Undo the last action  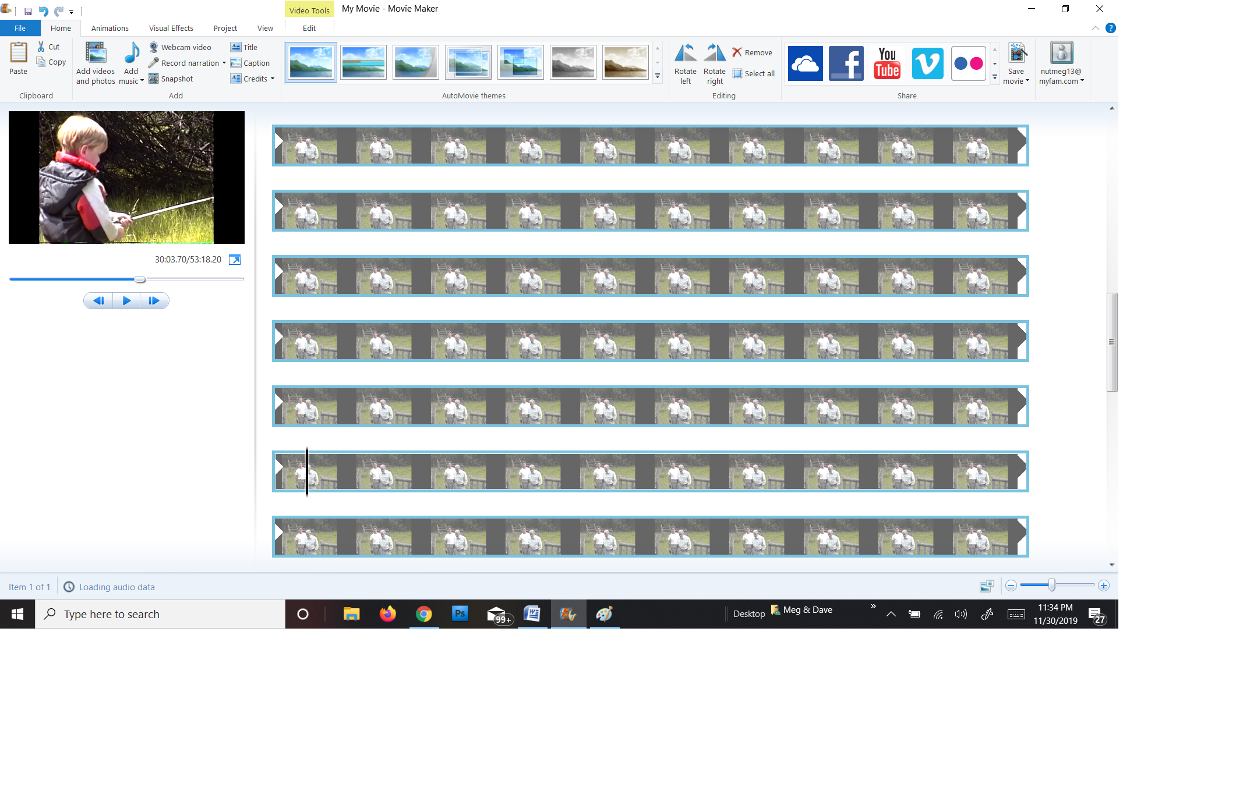(x=43, y=11)
